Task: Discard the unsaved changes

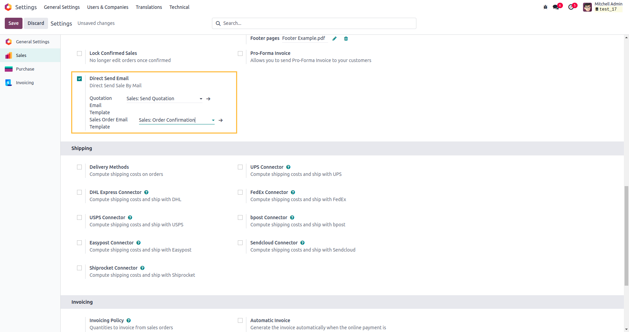Action: point(36,23)
